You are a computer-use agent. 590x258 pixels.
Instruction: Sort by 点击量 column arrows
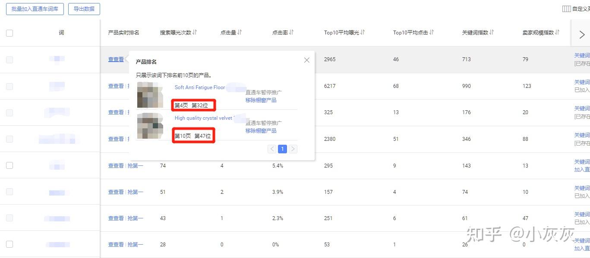pos(240,32)
